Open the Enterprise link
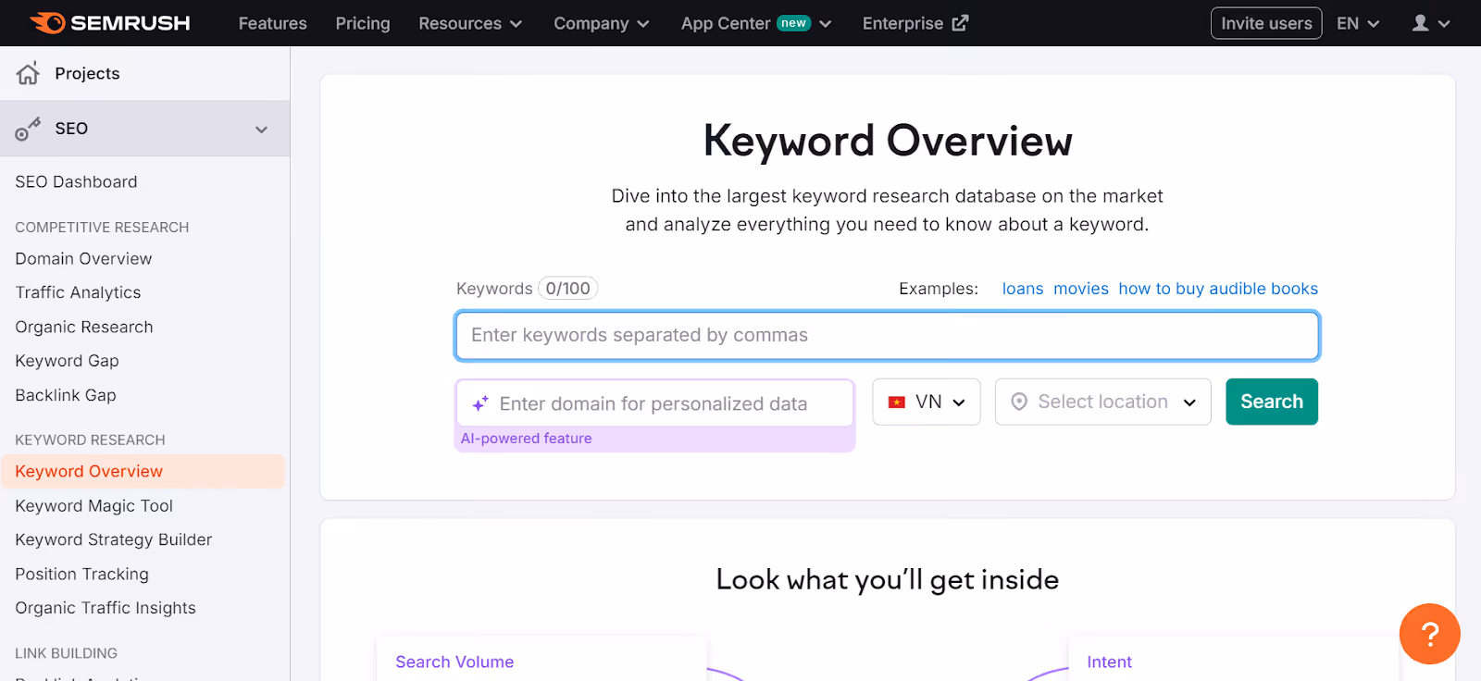The height and width of the screenshot is (681, 1481). pyautogui.click(x=902, y=23)
